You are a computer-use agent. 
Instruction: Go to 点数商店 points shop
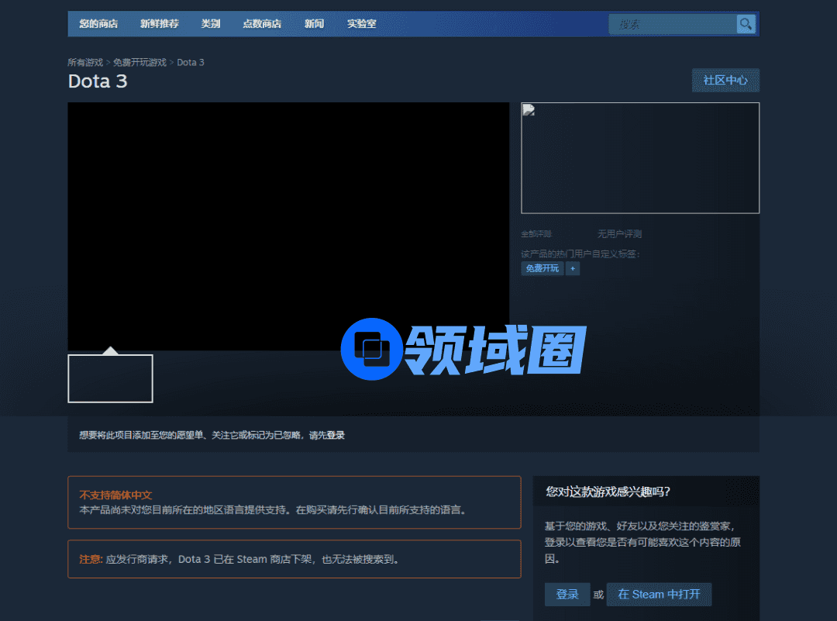[x=262, y=24]
